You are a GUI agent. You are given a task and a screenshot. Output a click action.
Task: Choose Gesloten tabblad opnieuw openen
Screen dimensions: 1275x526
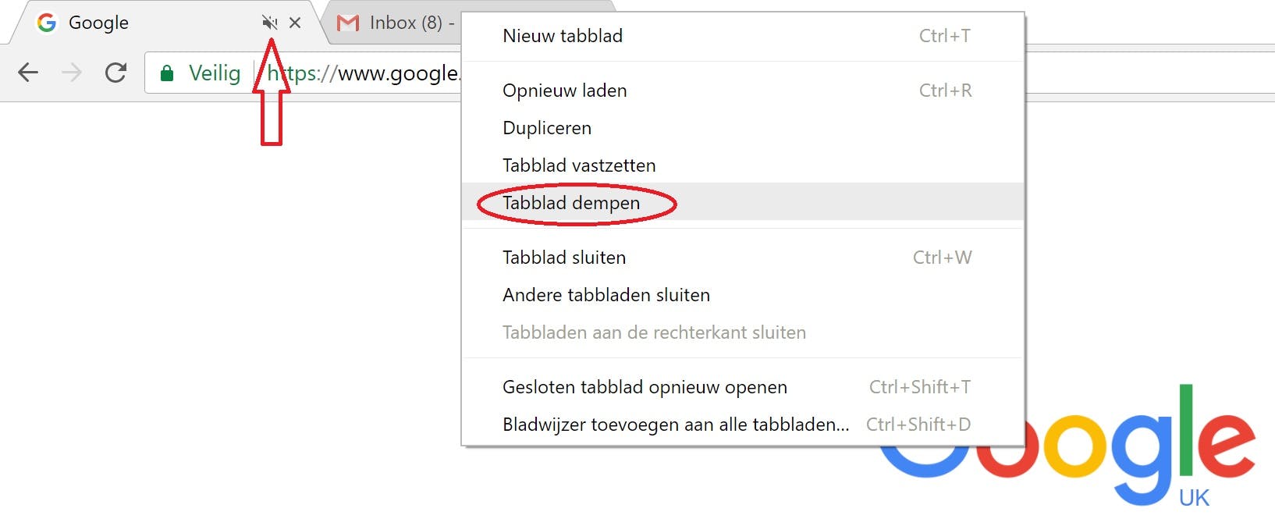click(645, 387)
